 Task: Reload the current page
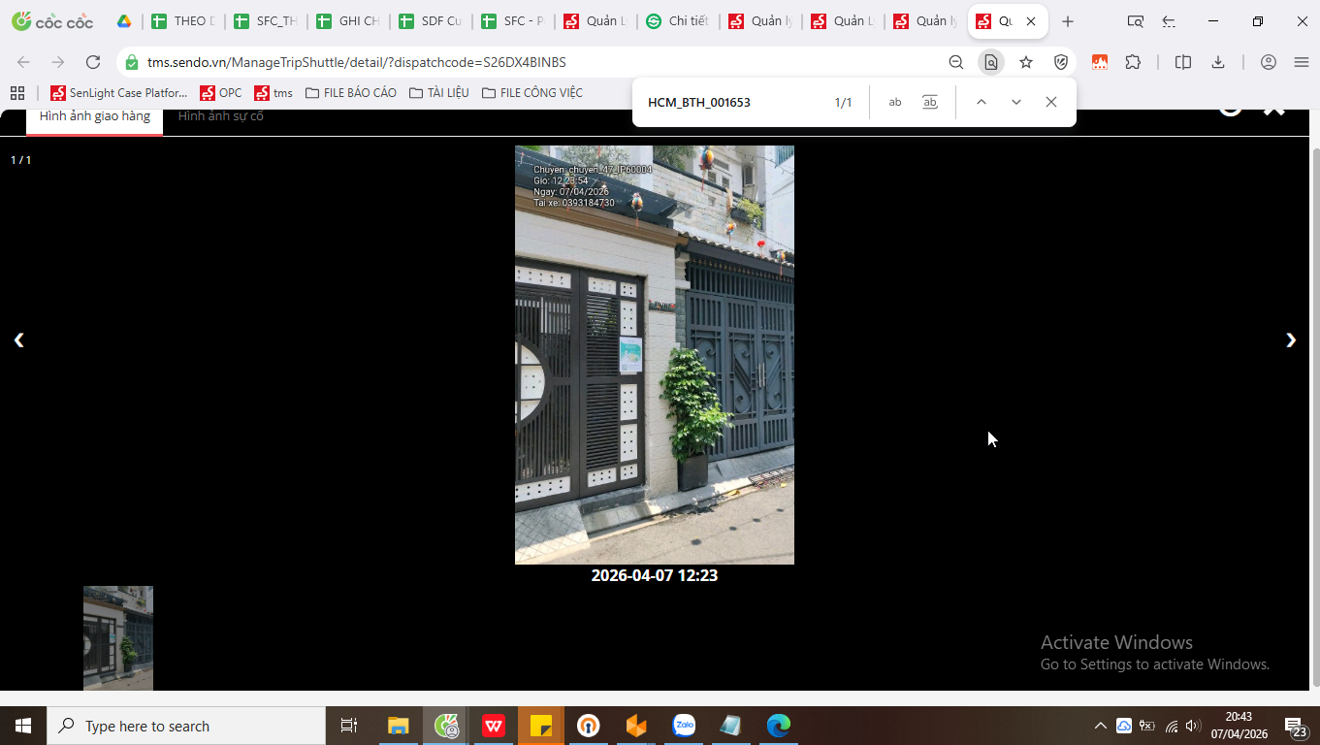[x=93, y=62]
